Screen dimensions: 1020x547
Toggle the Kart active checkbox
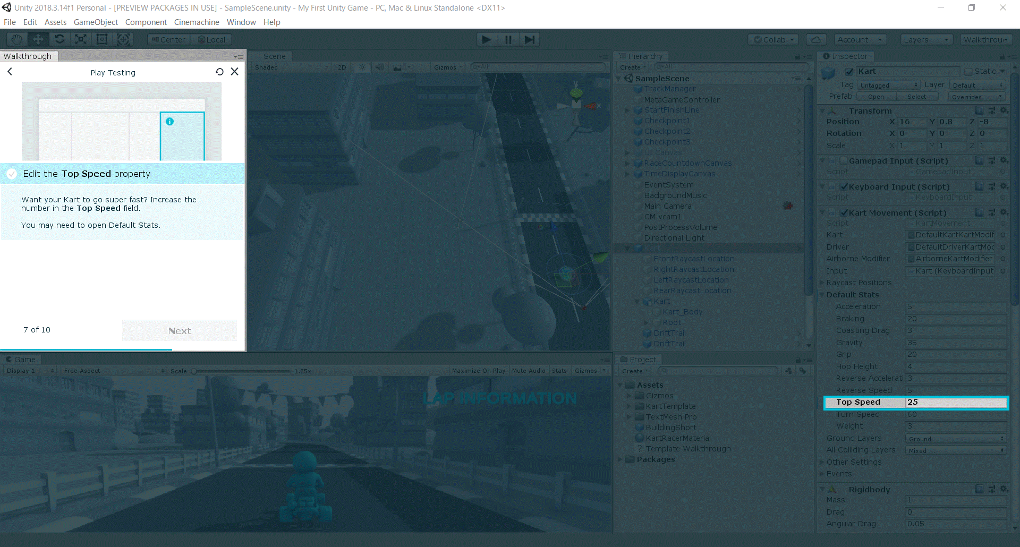click(849, 72)
